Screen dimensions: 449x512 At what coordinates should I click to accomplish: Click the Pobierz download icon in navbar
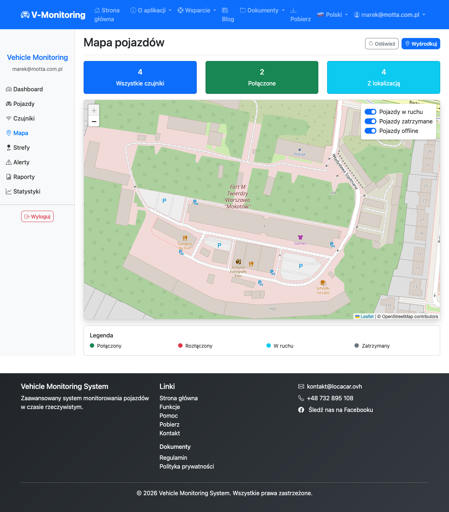[x=293, y=10]
